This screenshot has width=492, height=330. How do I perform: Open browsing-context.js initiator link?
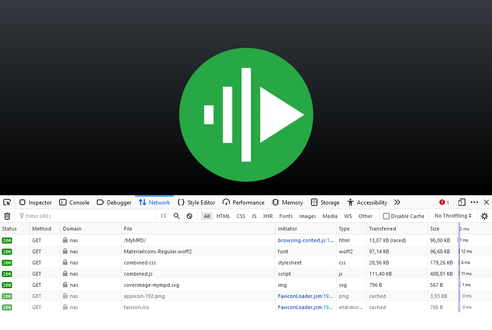306,240
